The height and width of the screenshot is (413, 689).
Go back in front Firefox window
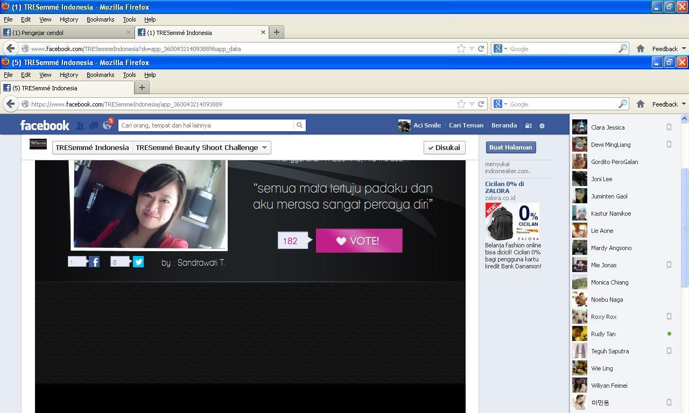(10, 104)
